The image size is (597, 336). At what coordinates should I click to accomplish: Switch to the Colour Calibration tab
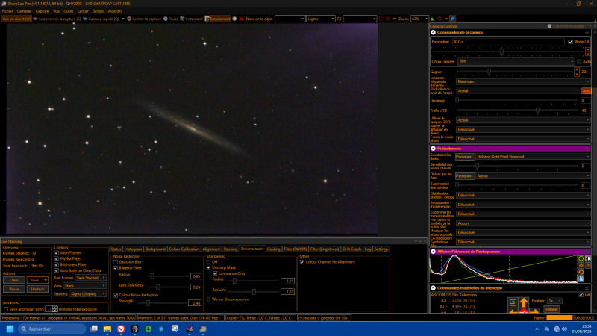(x=184, y=249)
